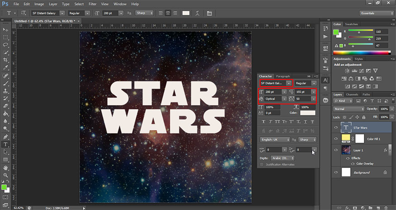Image resolution: width=396 pixels, height=210 pixels.
Task: Select the Move tool
Action: point(5,29)
